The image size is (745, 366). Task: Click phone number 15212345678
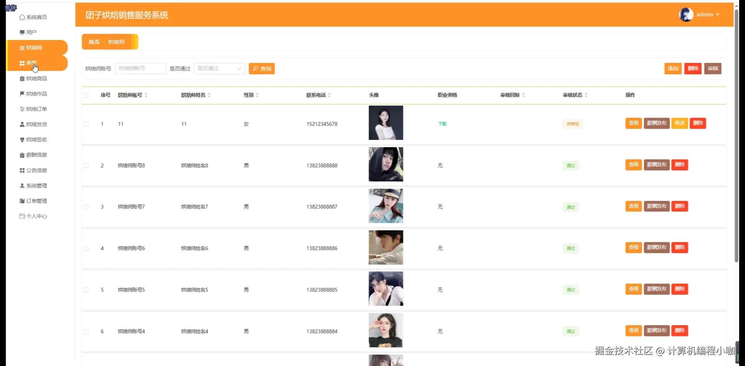pos(322,124)
